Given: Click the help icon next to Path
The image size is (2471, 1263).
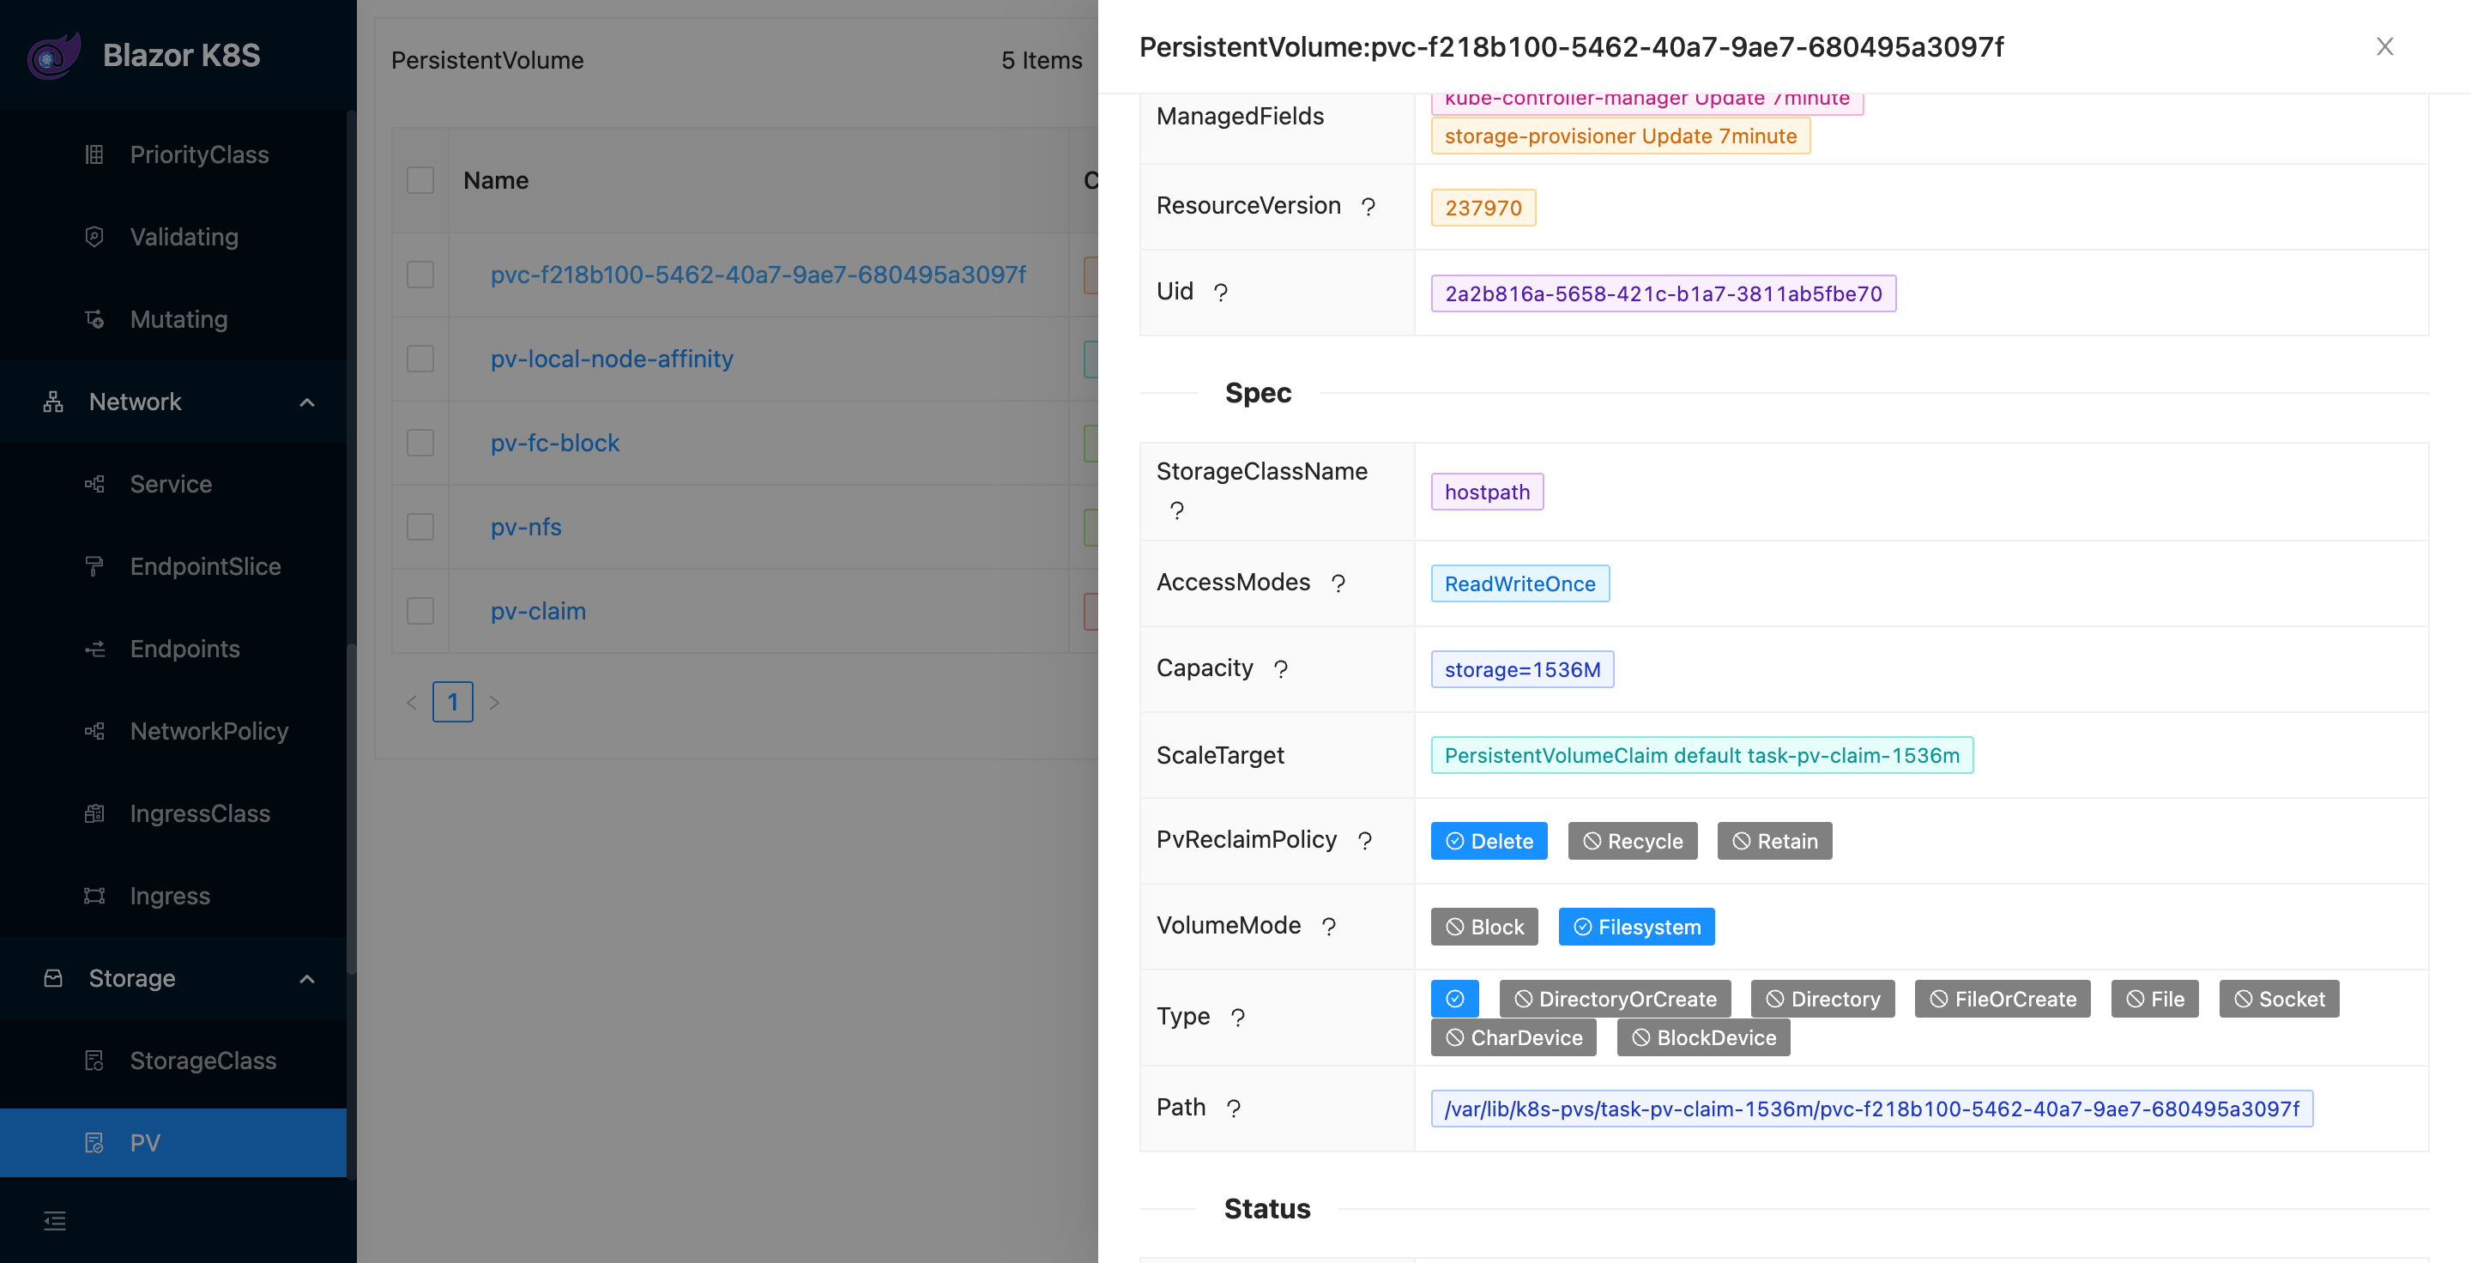Looking at the screenshot, I should (x=1234, y=1109).
